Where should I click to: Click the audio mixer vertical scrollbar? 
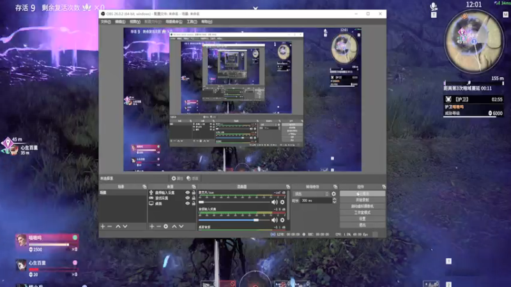[289, 205]
